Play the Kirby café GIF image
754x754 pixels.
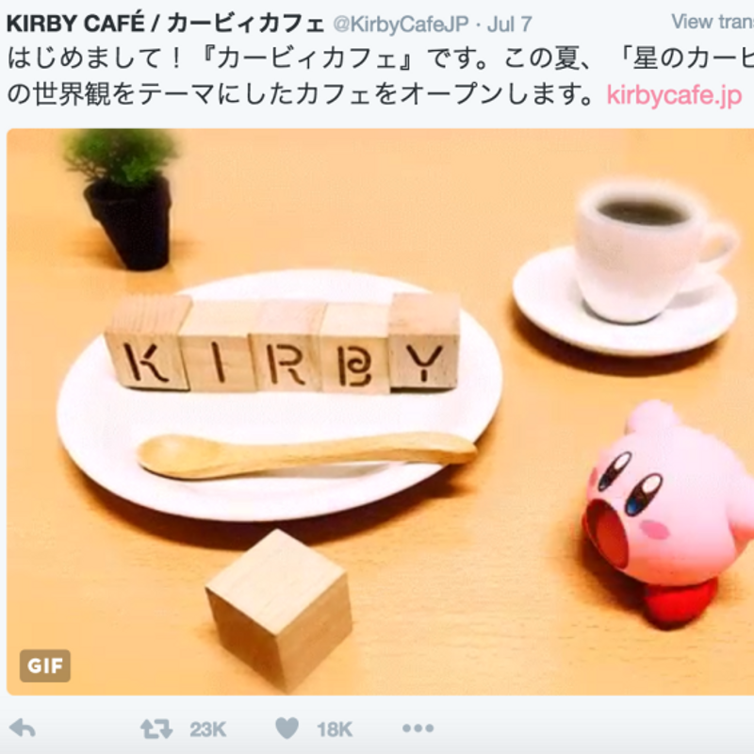pyautogui.click(x=381, y=412)
